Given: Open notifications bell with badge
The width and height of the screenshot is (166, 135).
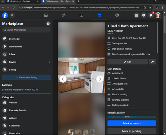Looking at the screenshot, I should (151, 15).
